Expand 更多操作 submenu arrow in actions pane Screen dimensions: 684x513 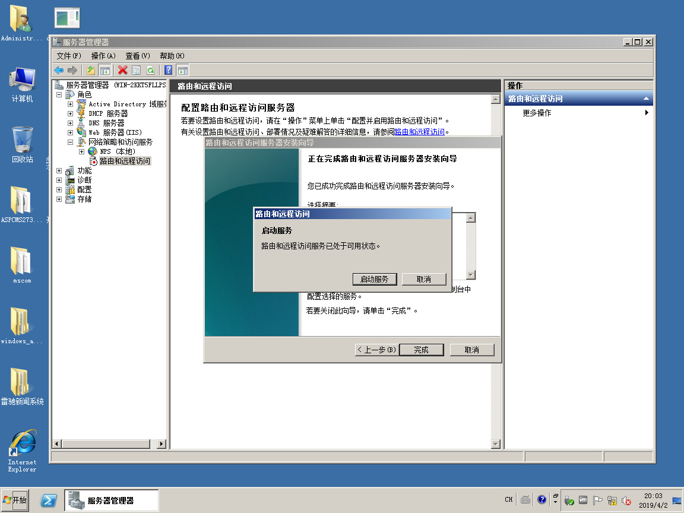click(646, 113)
